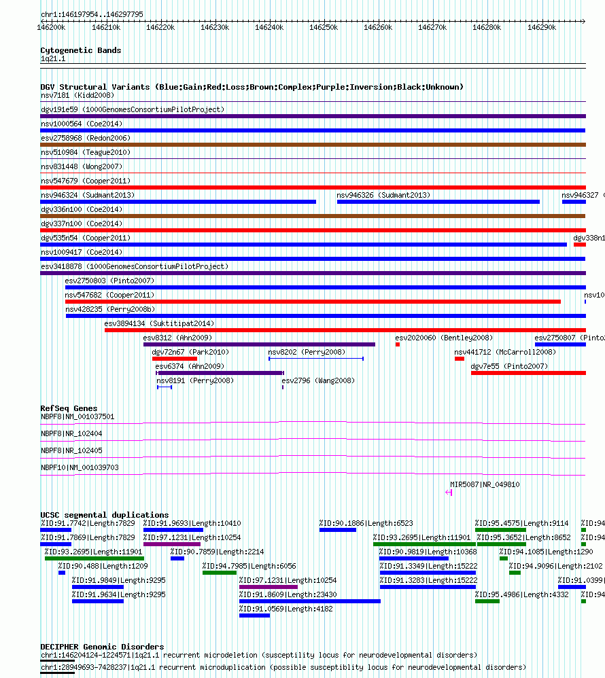Open the 1q21.1 recurrent microduplication entry
This screenshot has height=678, width=605.
tap(283, 667)
